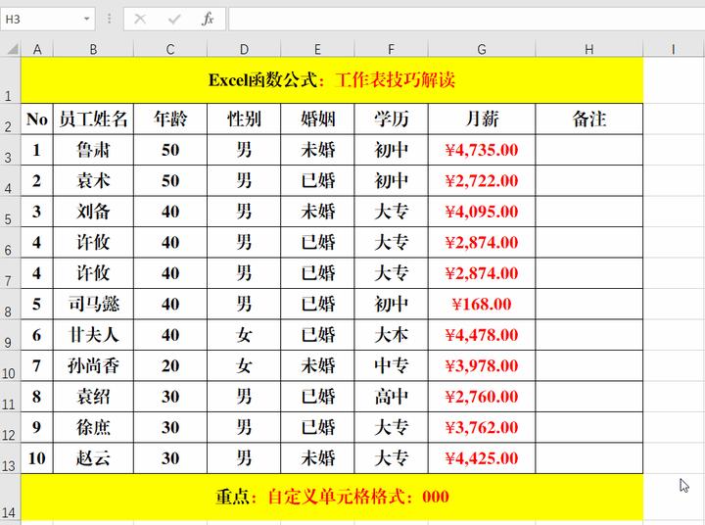Click the name cell '赵云'

tap(93, 458)
